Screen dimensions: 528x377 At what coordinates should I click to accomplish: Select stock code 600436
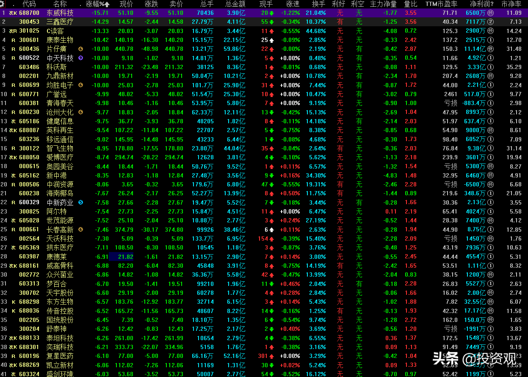pyautogui.click(x=29, y=49)
